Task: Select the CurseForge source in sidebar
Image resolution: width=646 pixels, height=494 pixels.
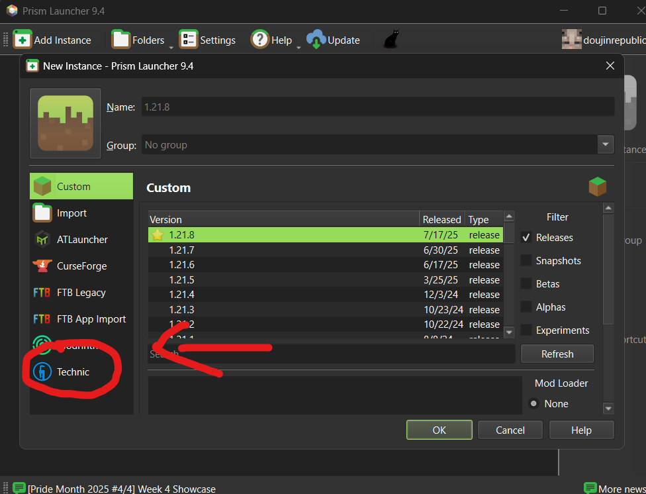Action: coord(81,266)
